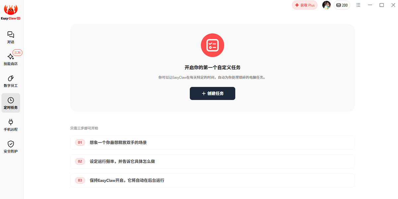Click the text 只需三步即可开始

pos(84,128)
